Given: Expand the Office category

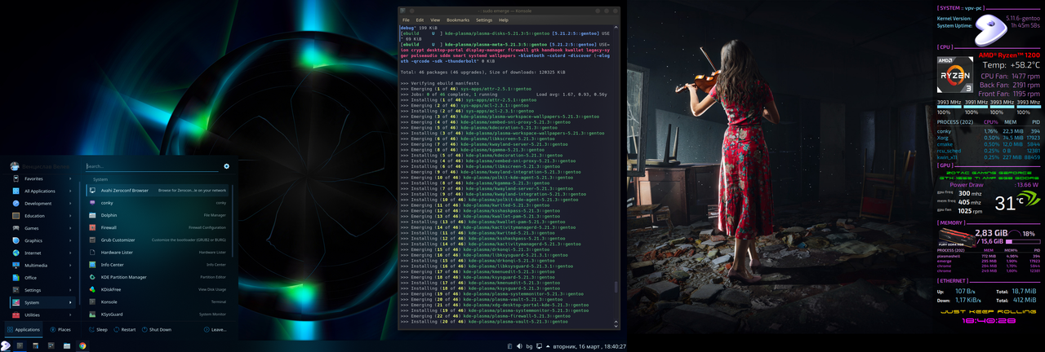Looking at the screenshot, I should tap(41, 277).
